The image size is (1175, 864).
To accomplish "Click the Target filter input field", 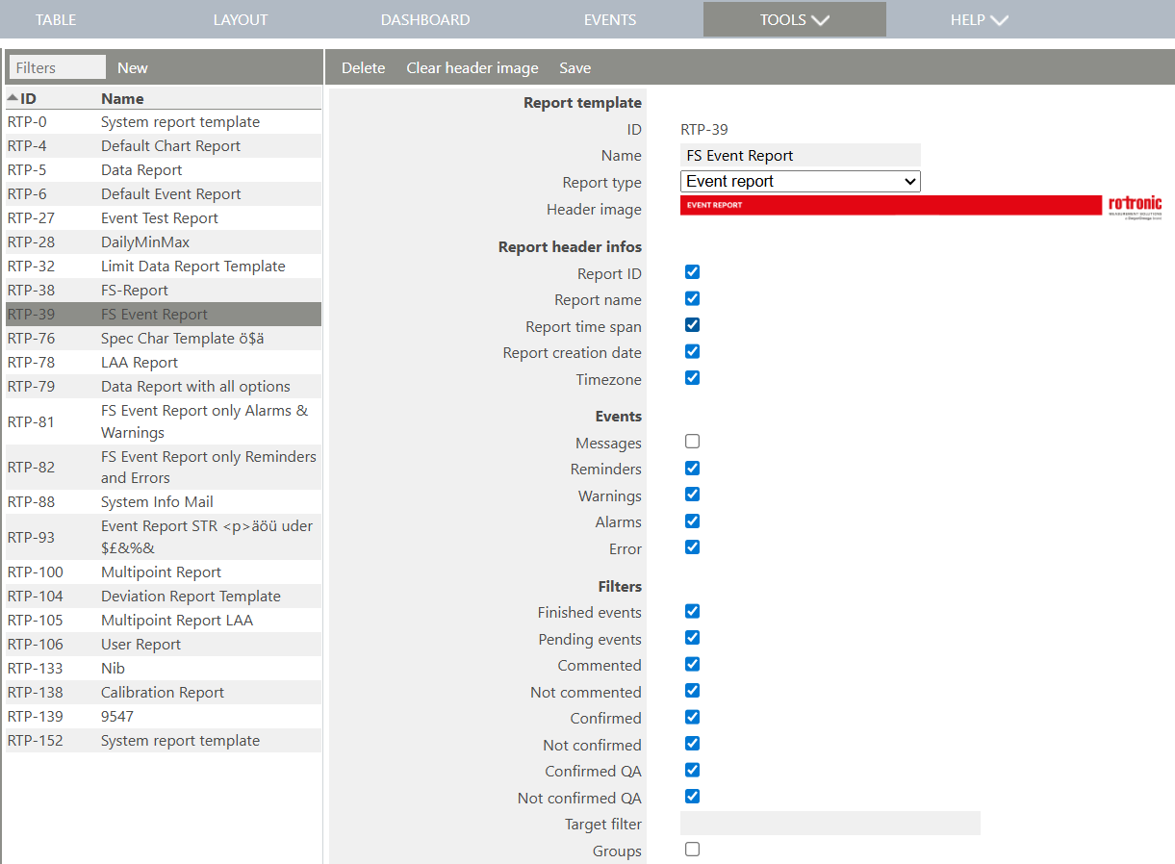I will pyautogui.click(x=830, y=823).
